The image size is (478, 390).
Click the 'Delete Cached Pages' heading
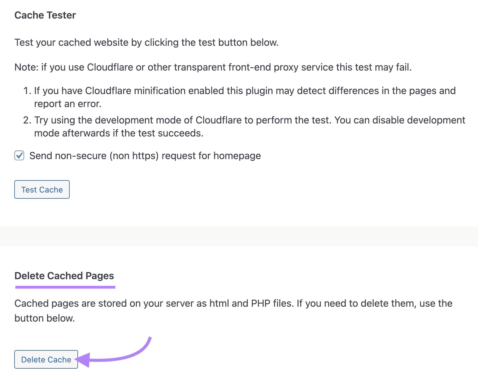pos(64,275)
